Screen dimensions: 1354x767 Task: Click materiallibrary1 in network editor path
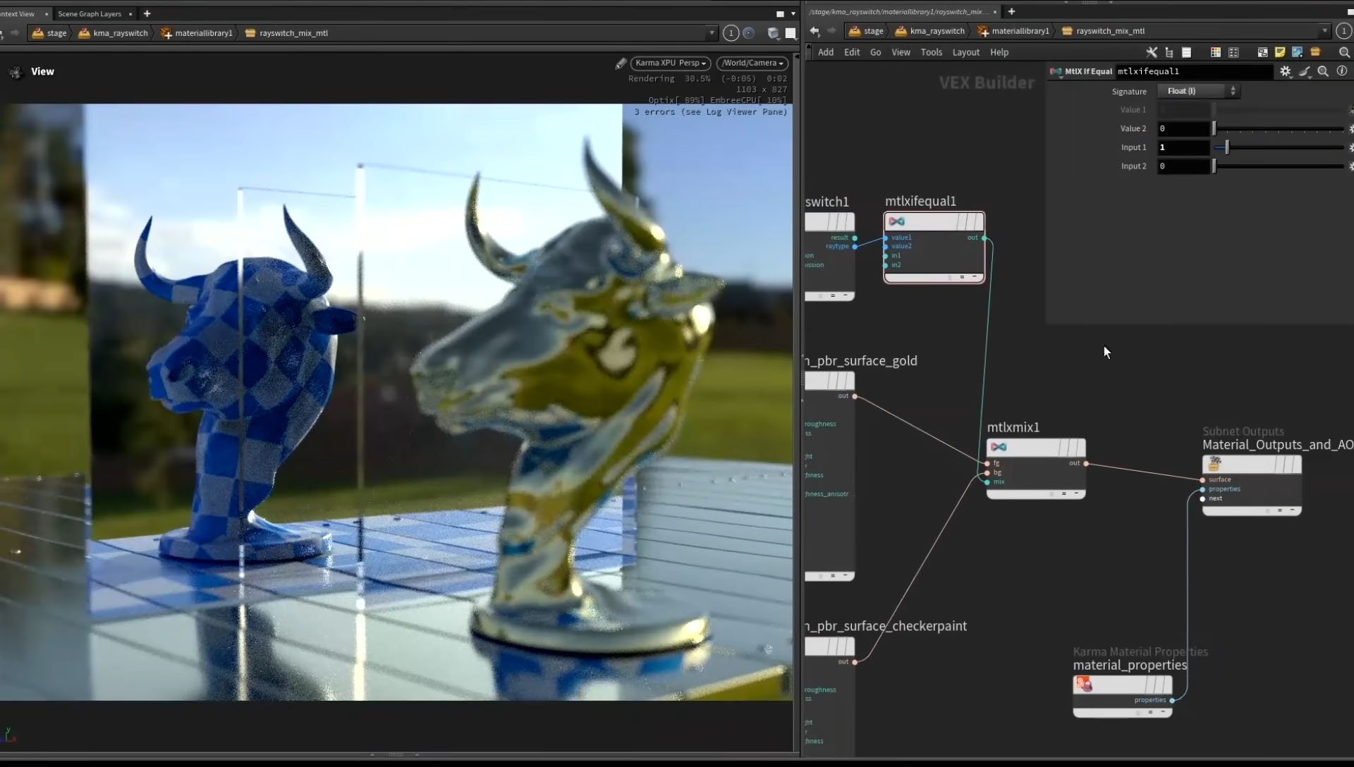(1013, 30)
